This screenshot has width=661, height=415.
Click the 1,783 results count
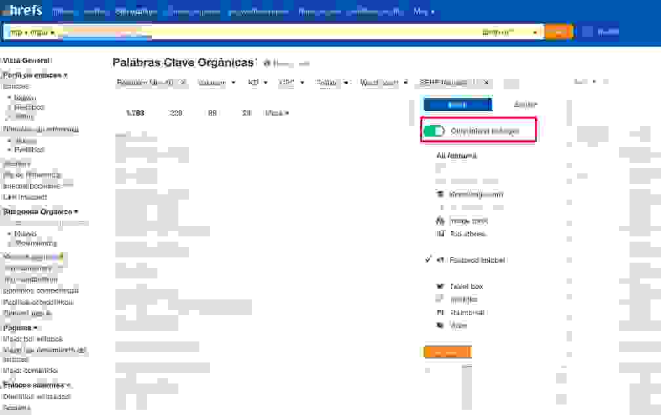coord(135,113)
